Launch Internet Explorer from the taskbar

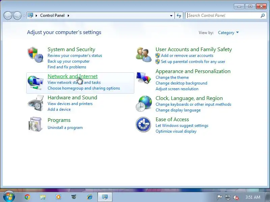pos(89,197)
